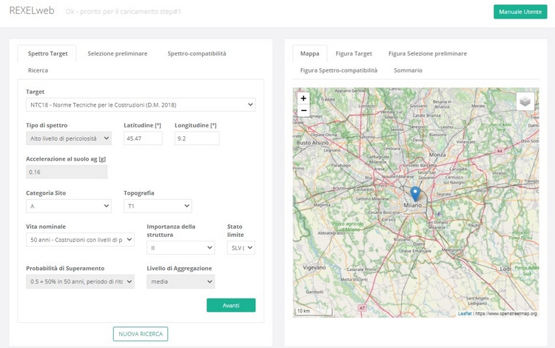Image resolution: width=555 pixels, height=348 pixels.
Task: Click the Vigevano label on the map
Action: pyautogui.click(x=314, y=267)
